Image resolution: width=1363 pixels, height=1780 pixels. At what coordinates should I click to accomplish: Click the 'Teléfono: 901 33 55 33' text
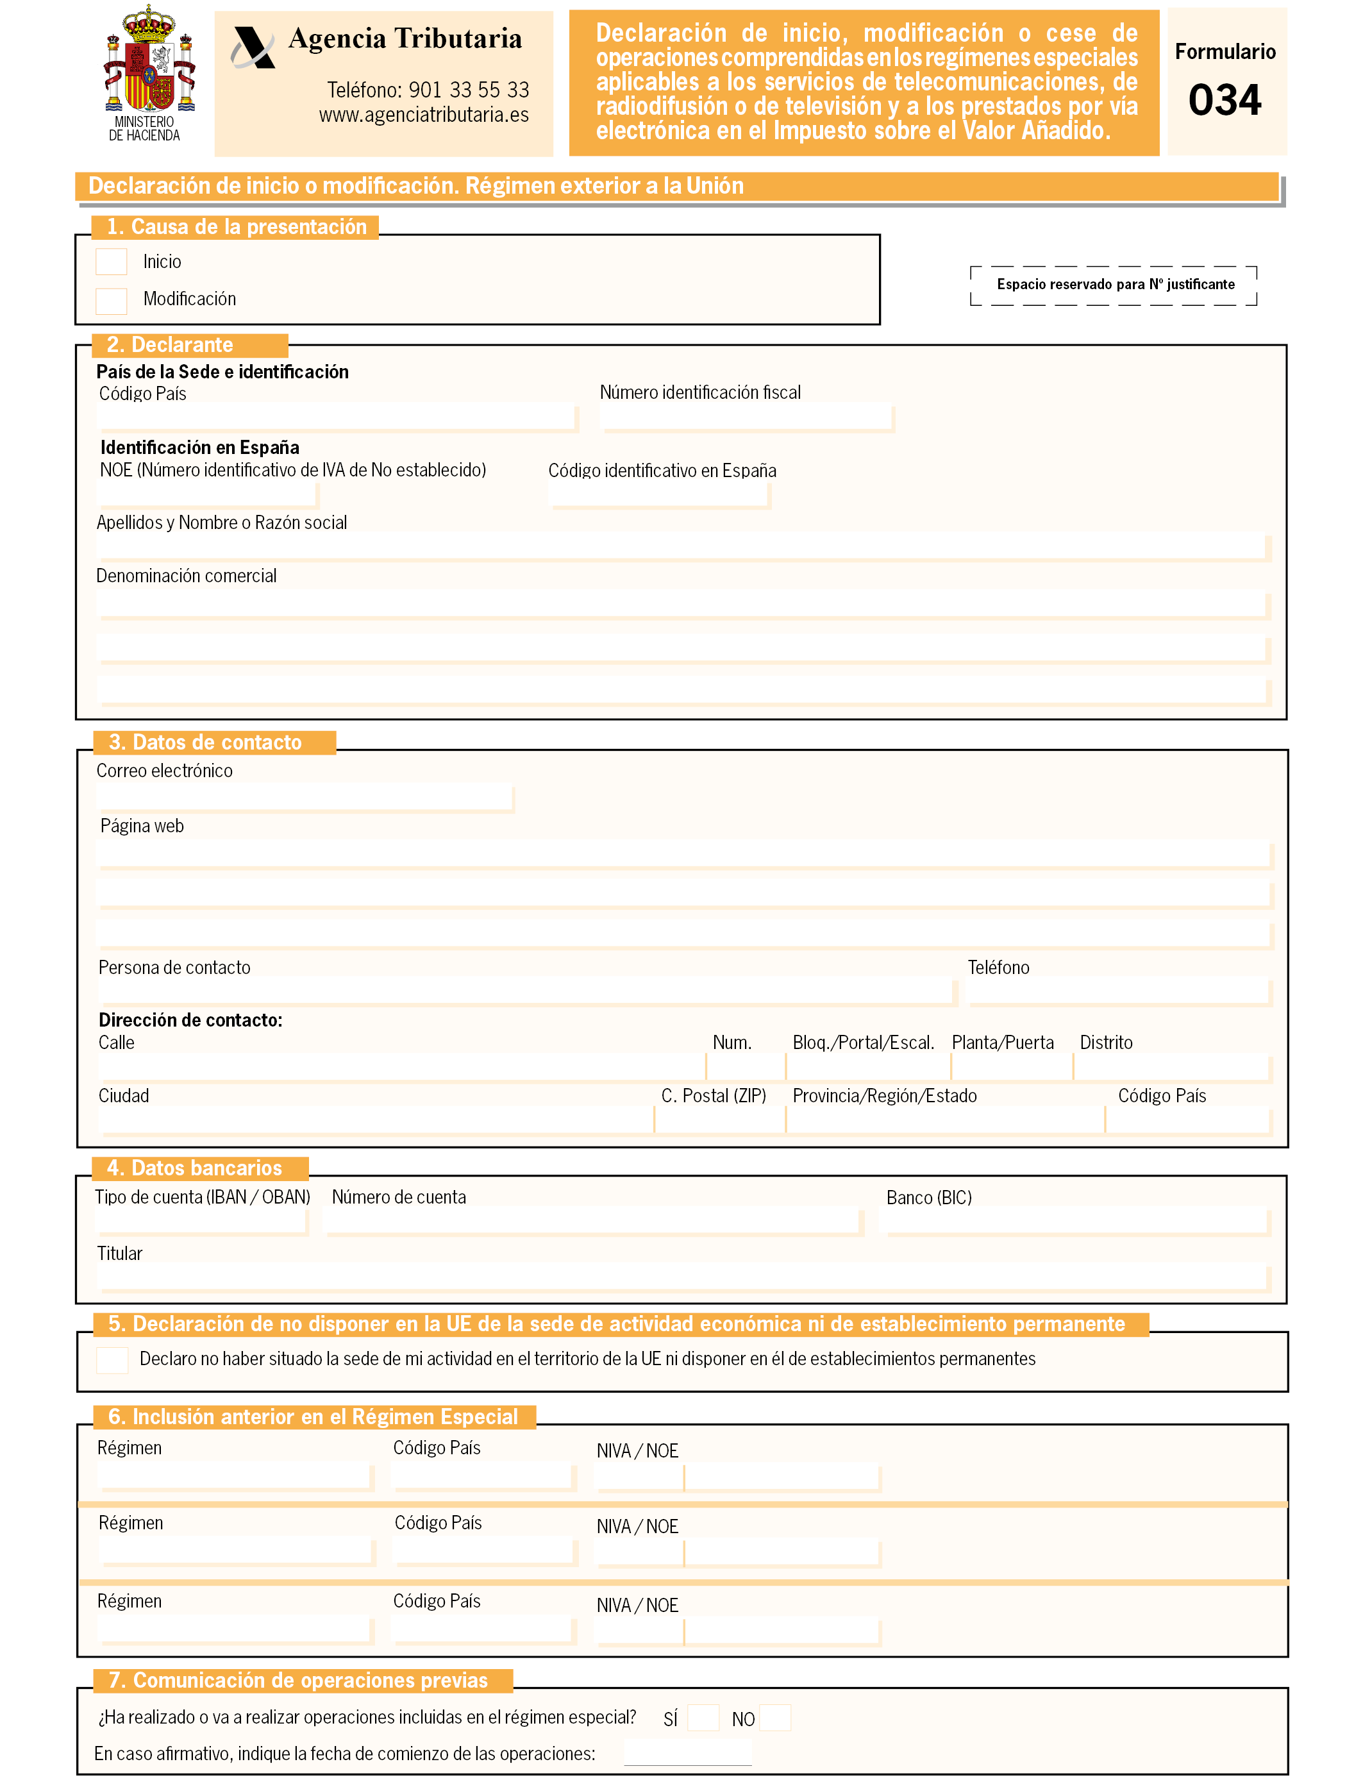coord(428,89)
